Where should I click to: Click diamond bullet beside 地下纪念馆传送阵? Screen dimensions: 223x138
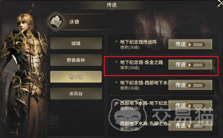click(x=116, y=41)
